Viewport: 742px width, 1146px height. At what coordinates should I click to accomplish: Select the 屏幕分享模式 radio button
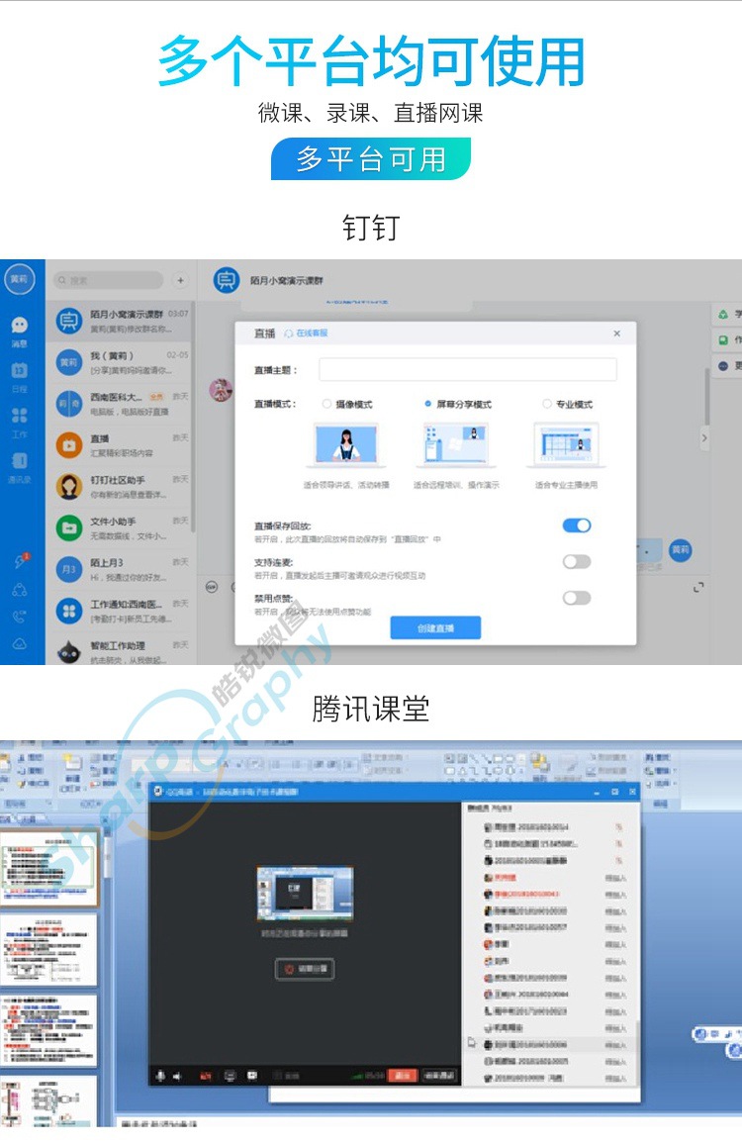point(428,404)
